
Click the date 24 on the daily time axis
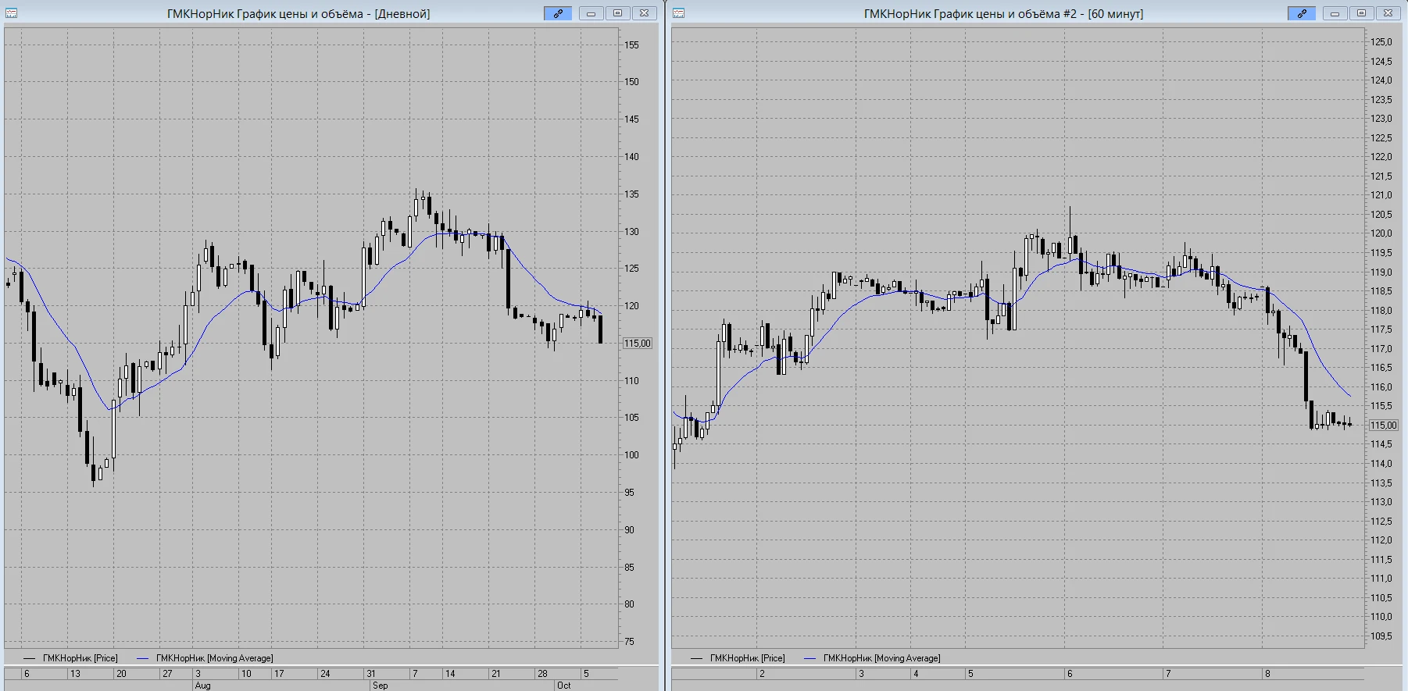325,674
